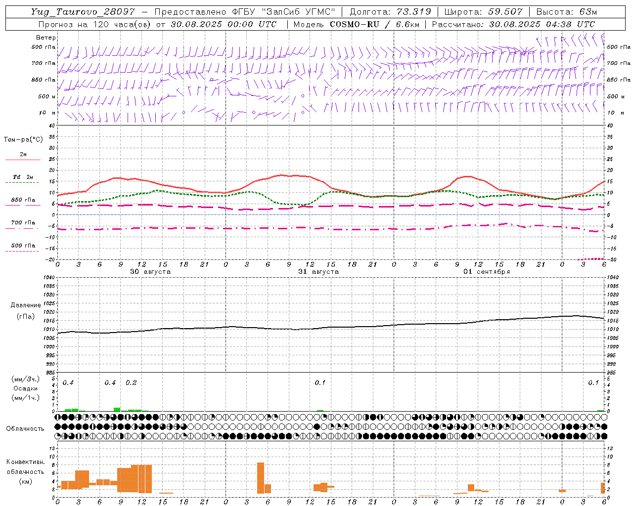This screenshot has width=633, height=506.
Task: Click the Ветер panel label
Action: pyautogui.click(x=45, y=38)
